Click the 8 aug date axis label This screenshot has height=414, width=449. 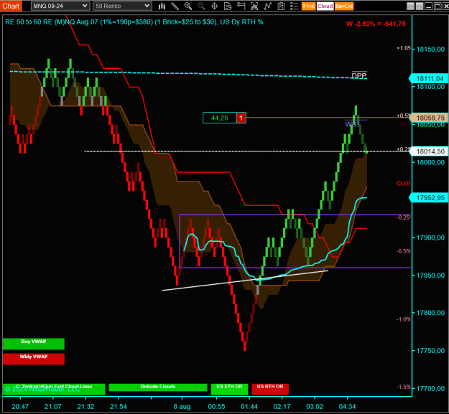point(182,406)
